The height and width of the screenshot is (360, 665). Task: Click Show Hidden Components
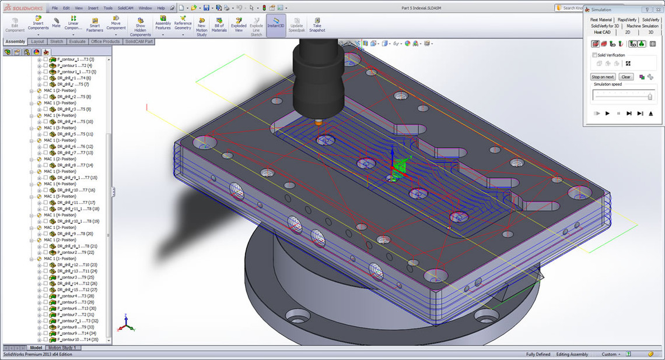[x=141, y=27]
